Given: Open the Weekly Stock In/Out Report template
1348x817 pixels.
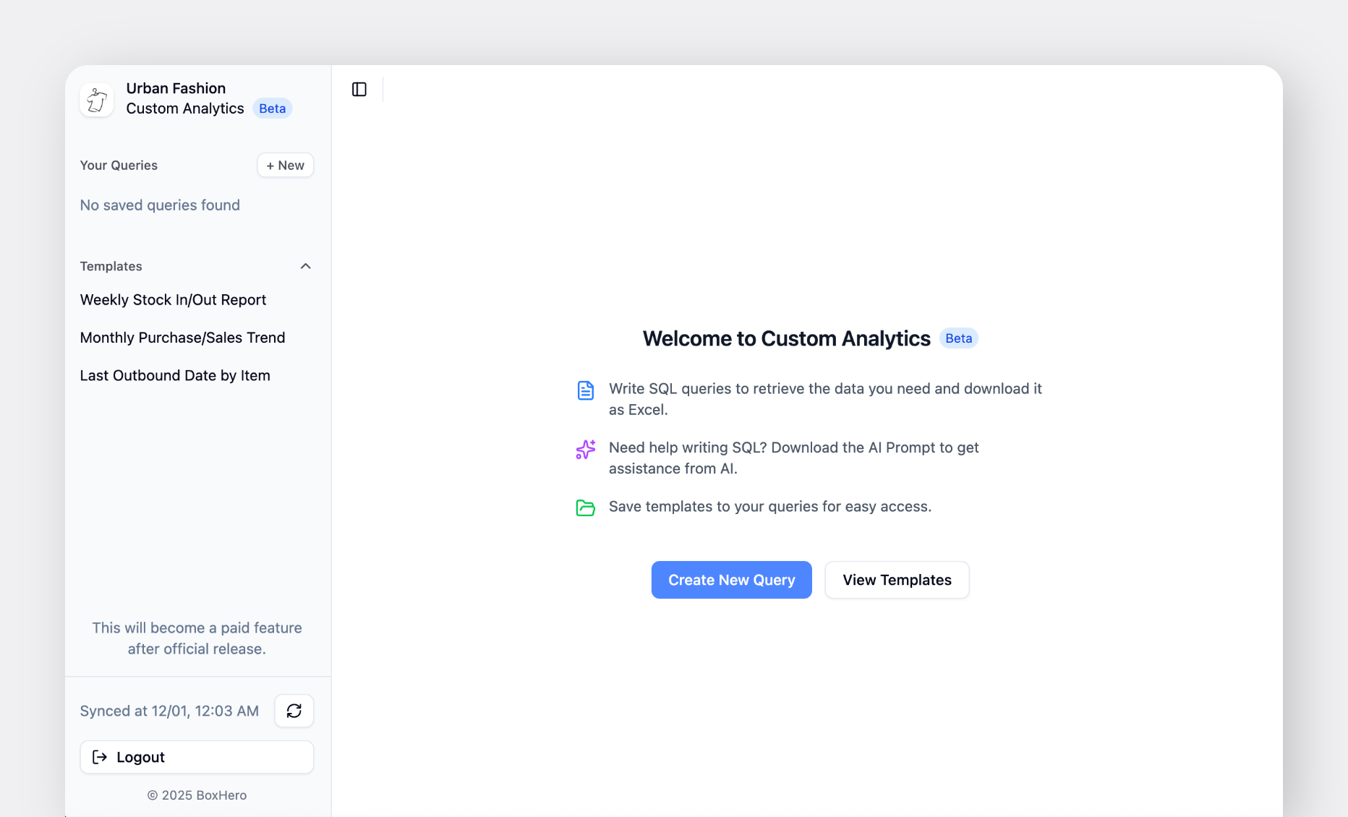Looking at the screenshot, I should [x=173, y=299].
